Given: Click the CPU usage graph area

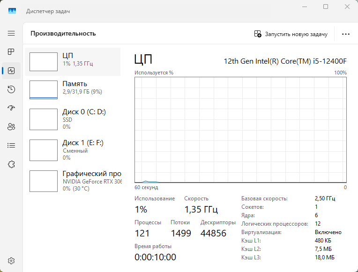Looking at the screenshot, I should (x=240, y=130).
